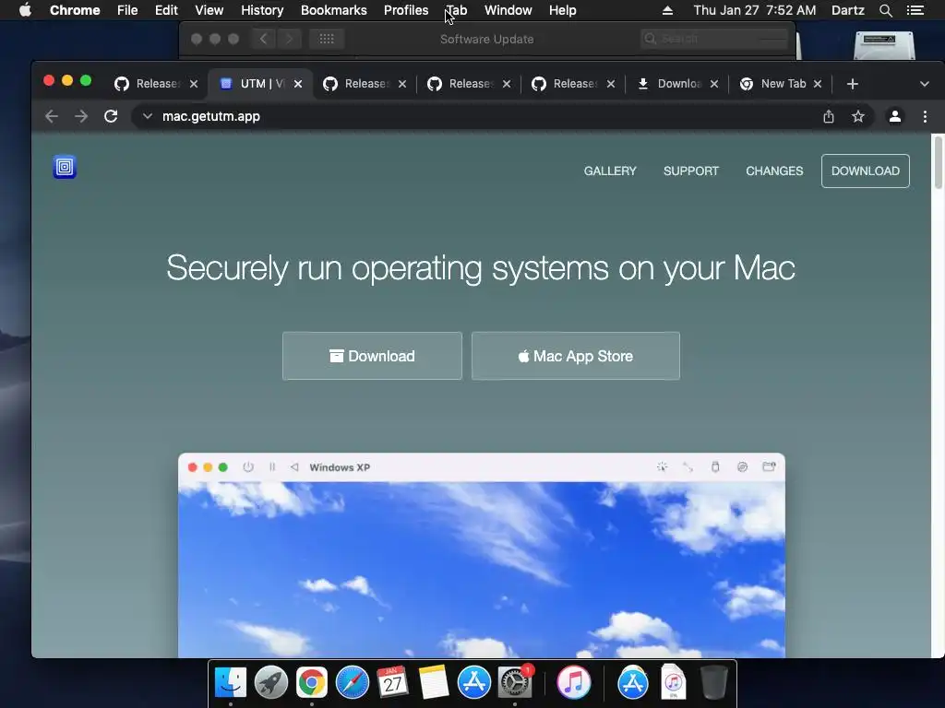The width and height of the screenshot is (945, 708).
Task: Switch to the first Releases GitHub tab
Action: pos(155,84)
